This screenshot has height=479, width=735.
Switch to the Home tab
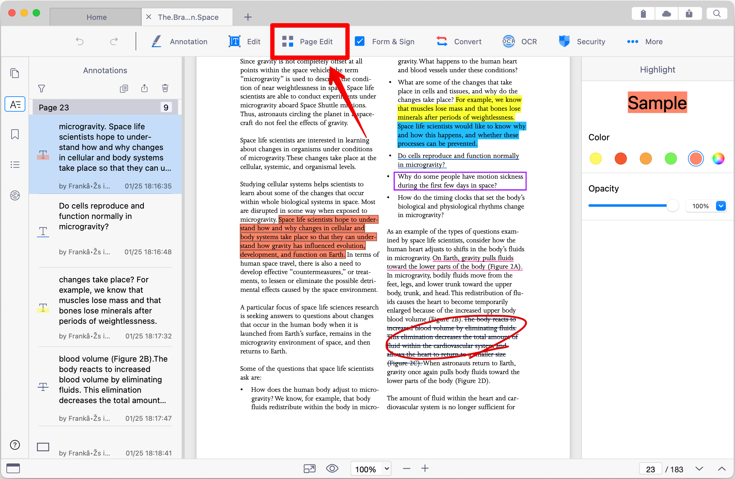point(96,17)
